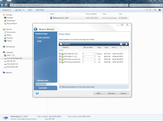
Task: Go to Finish step in wizard
Action: point(39,41)
